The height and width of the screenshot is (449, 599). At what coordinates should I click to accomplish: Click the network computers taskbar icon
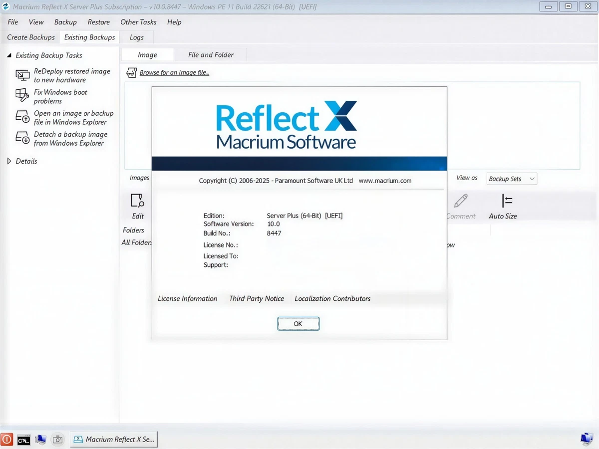(40, 440)
